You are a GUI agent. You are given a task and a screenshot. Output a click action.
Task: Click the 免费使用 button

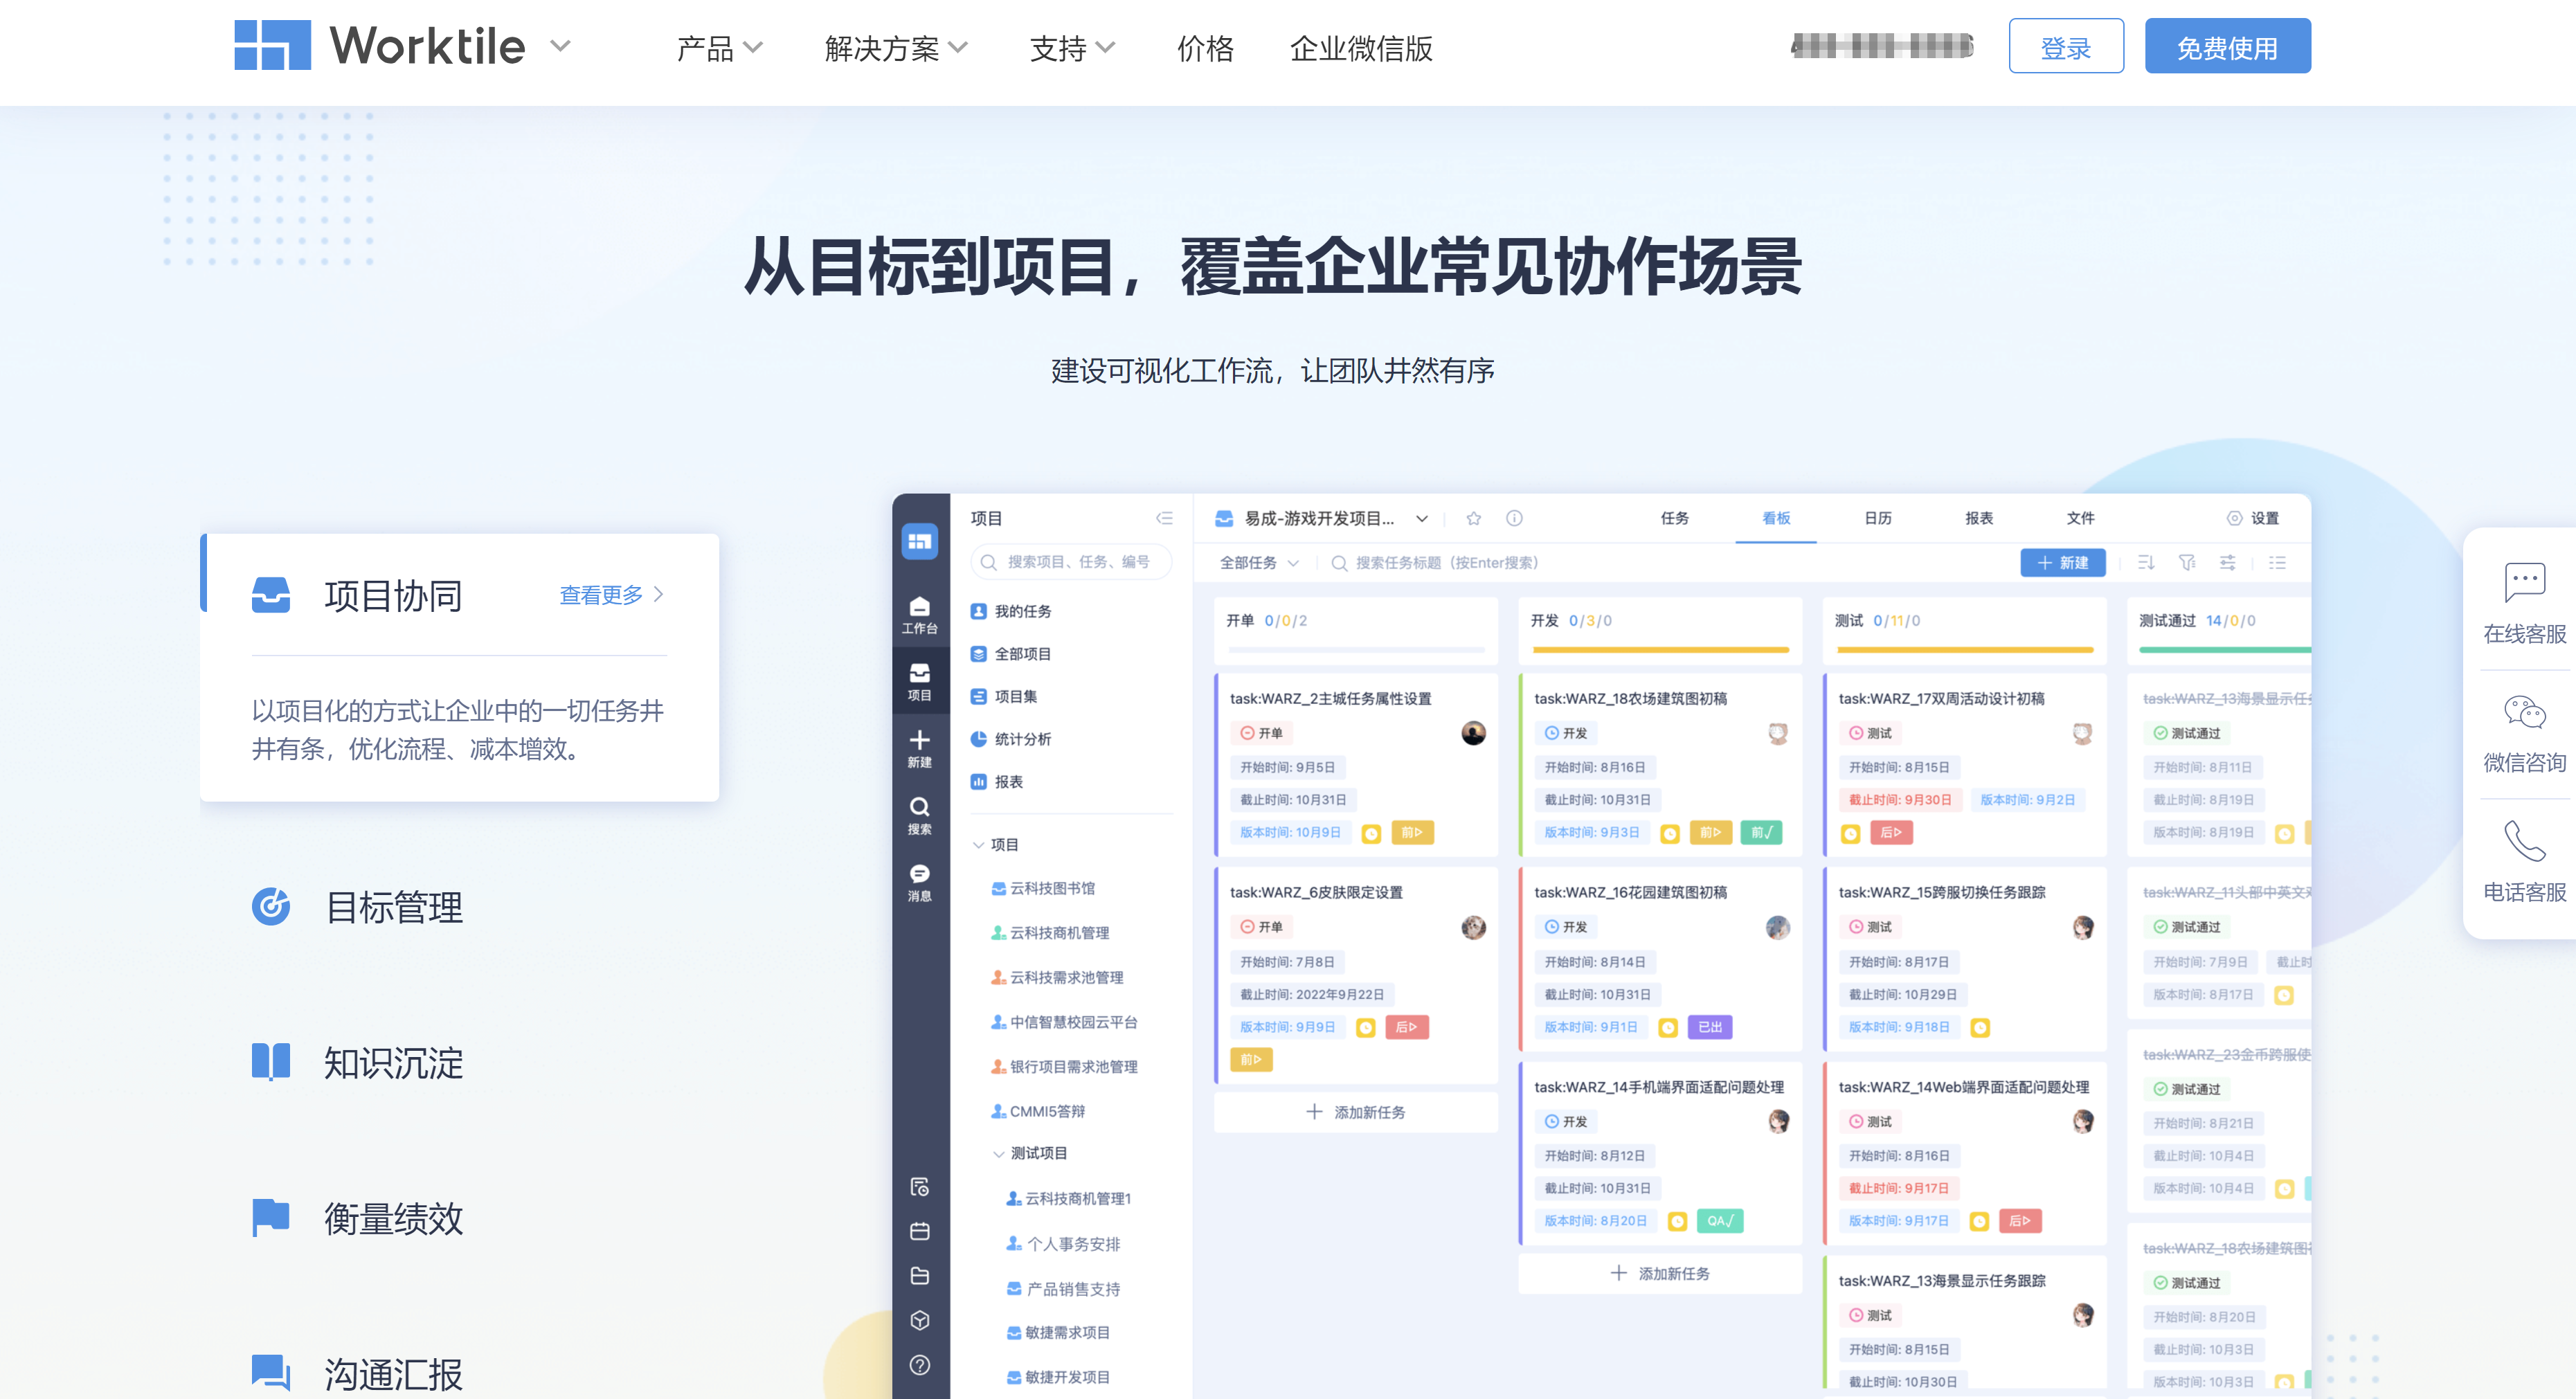(x=2227, y=45)
